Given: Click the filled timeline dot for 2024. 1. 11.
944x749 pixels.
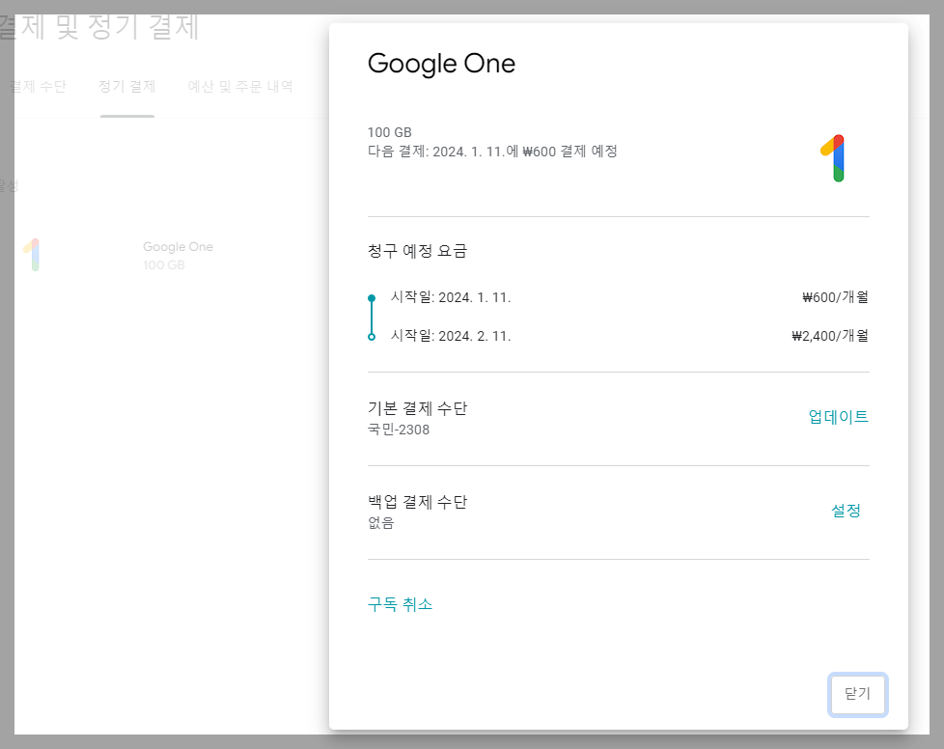Looking at the screenshot, I should pyautogui.click(x=372, y=298).
